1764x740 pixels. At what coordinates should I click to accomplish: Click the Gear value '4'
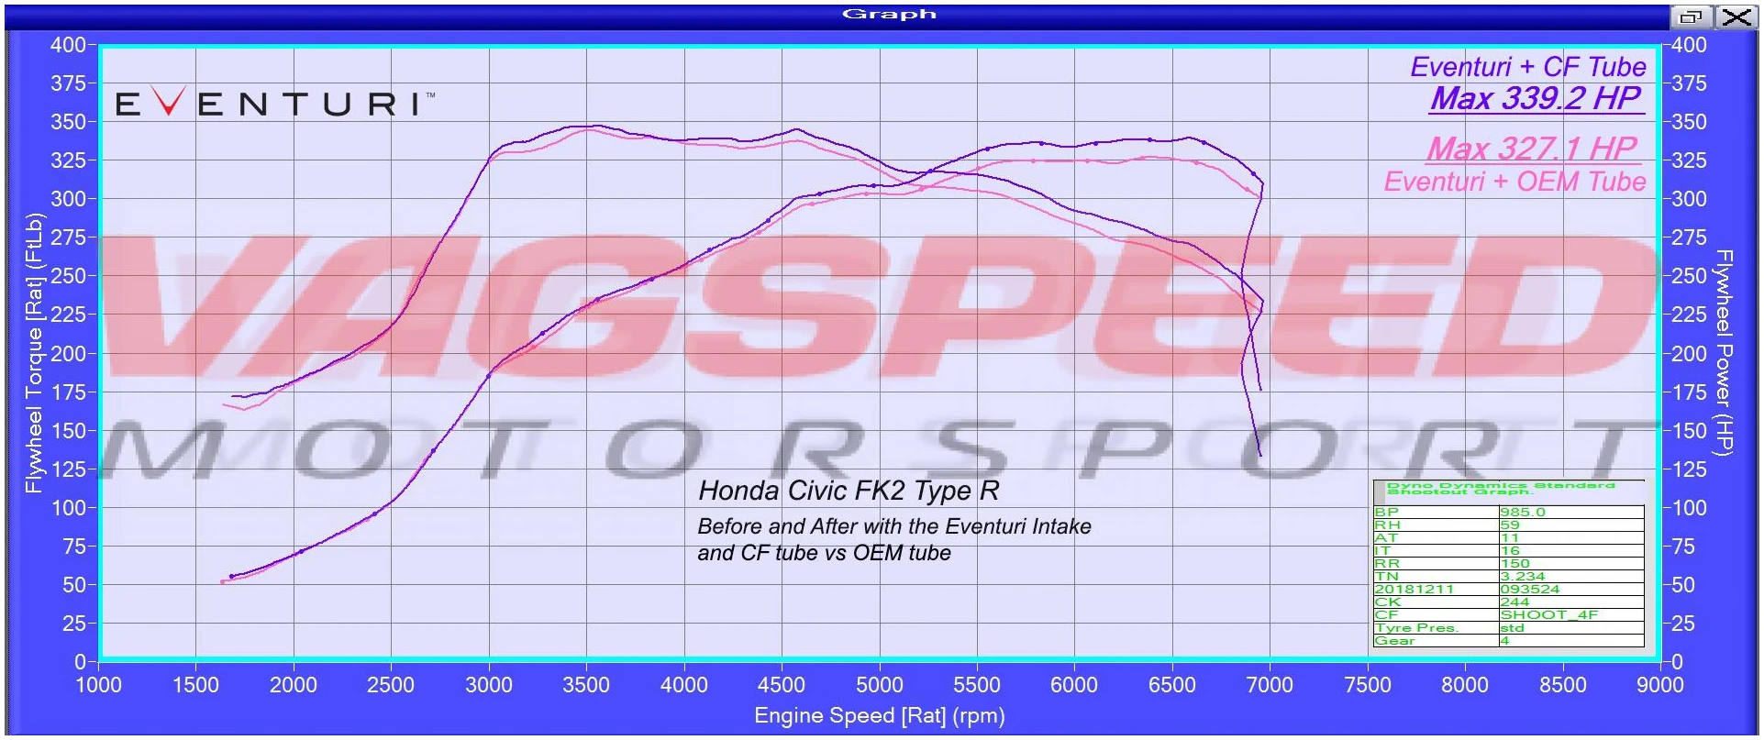(1571, 641)
